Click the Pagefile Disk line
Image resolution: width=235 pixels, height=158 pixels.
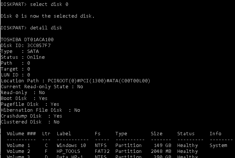tap(30, 104)
